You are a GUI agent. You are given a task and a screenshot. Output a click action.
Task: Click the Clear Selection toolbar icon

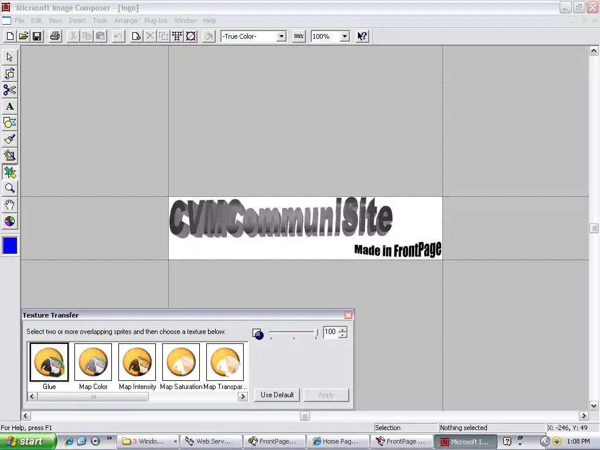coord(190,36)
